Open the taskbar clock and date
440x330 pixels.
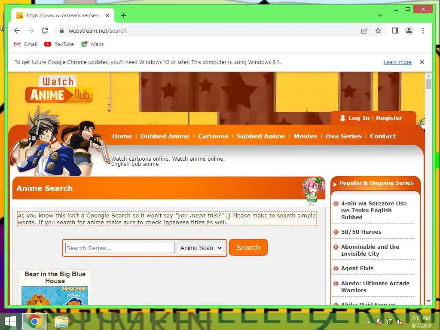421,322
